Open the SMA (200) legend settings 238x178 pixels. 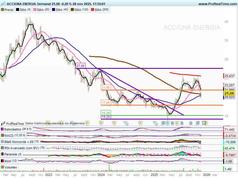[101, 10]
